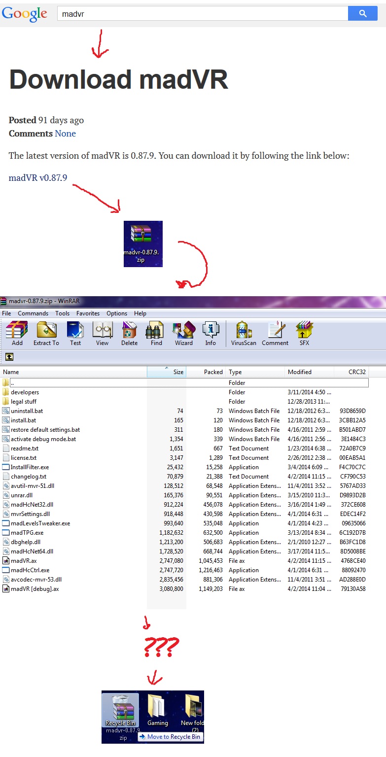This screenshot has width=386, height=757.
Task: Select the Gaming folder on desktop
Action: [x=158, y=710]
